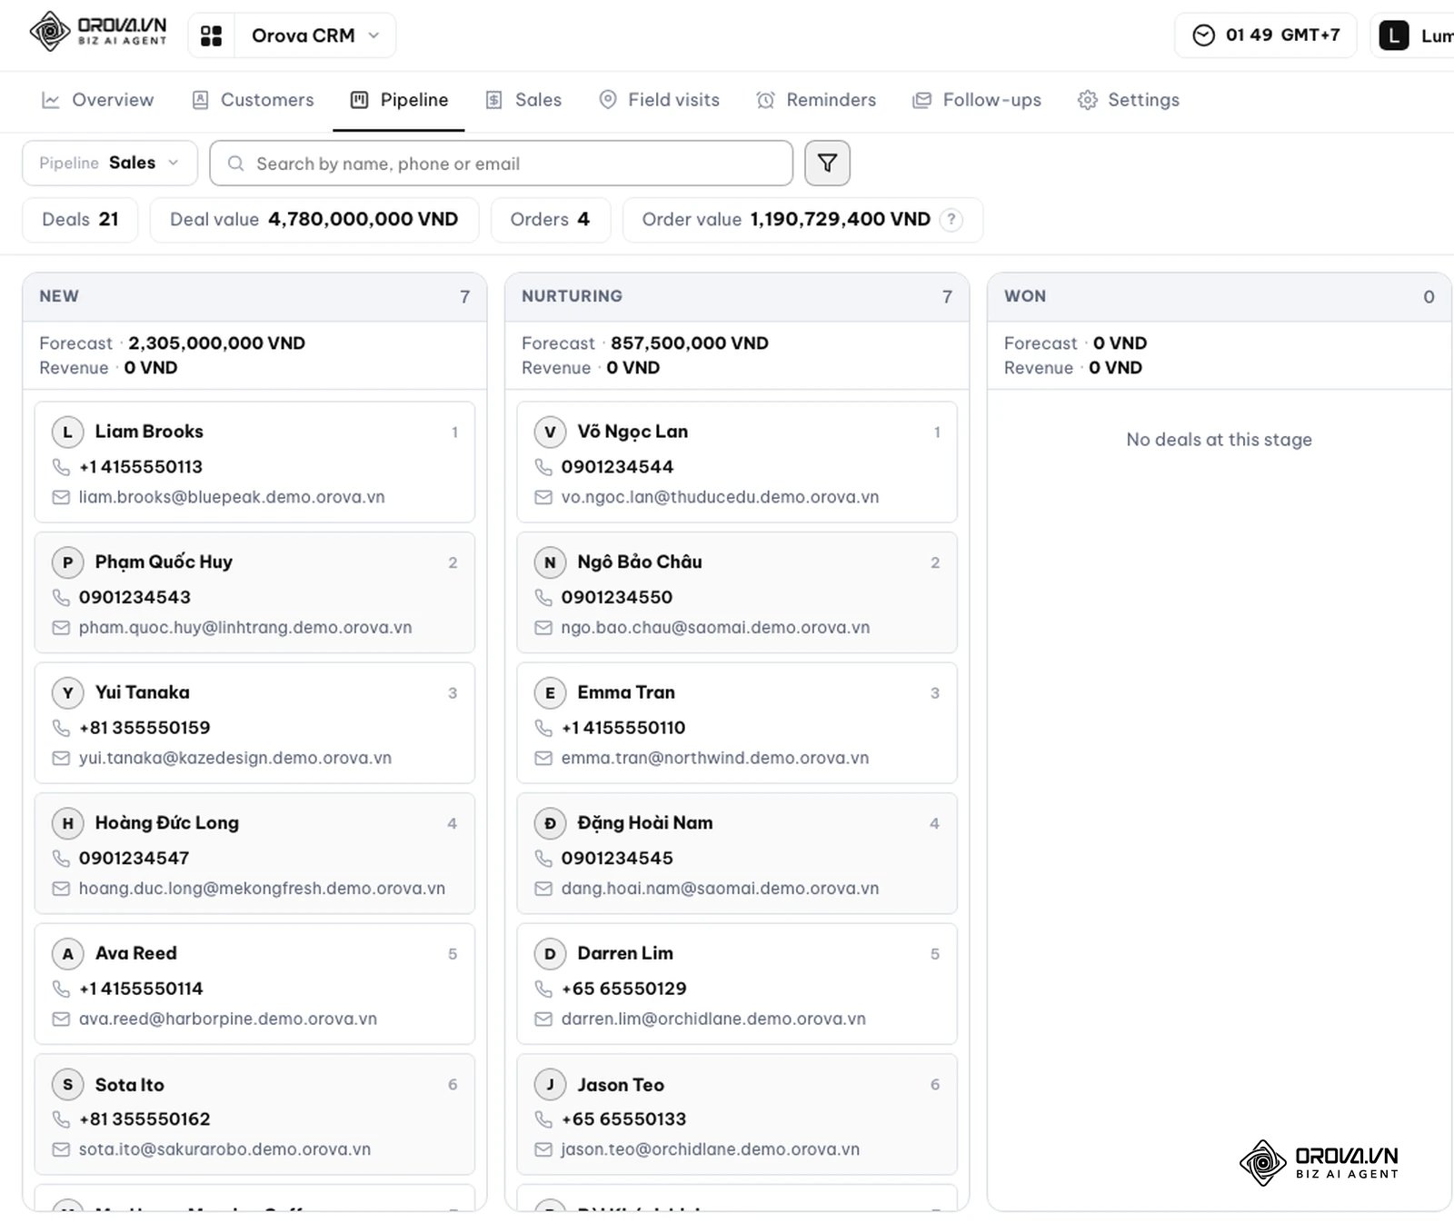The height and width of the screenshot is (1223, 1454).
Task: Click the phone icon on Jason Teo card
Action: pyautogui.click(x=543, y=1119)
